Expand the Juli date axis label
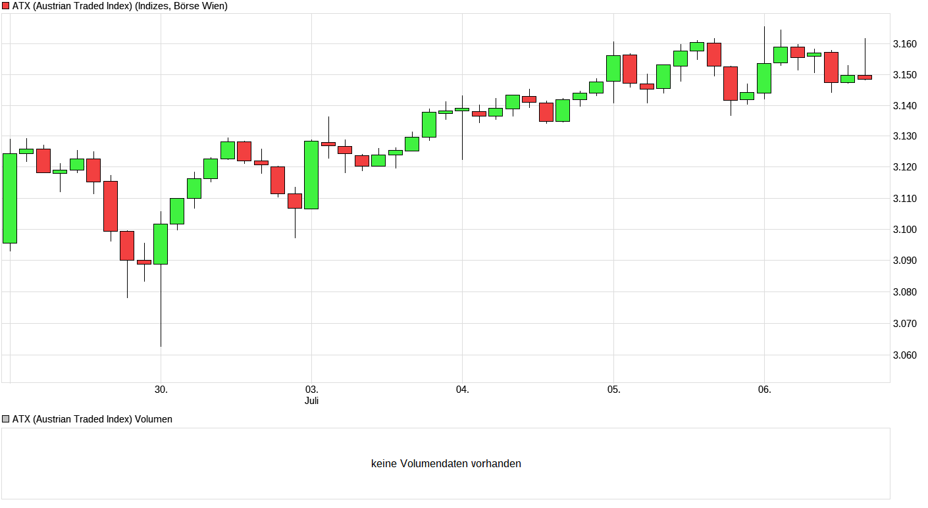 click(311, 399)
